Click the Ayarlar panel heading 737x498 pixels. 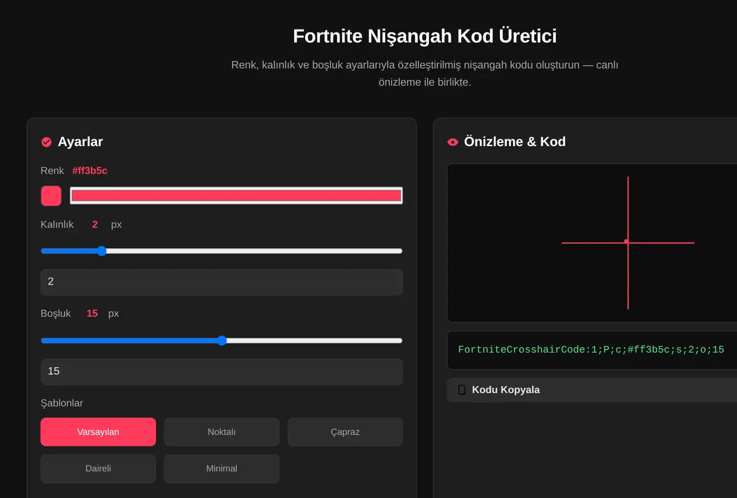coord(80,142)
